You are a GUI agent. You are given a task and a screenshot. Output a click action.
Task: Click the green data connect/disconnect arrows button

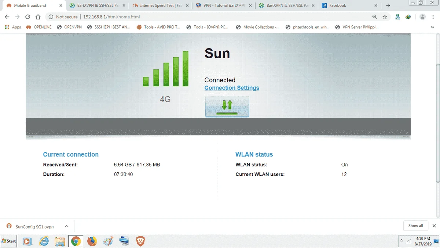[x=227, y=107]
